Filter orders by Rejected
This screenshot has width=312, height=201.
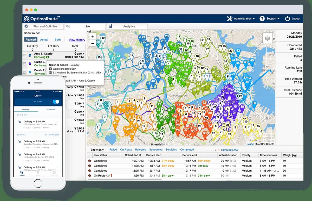pos(141,150)
